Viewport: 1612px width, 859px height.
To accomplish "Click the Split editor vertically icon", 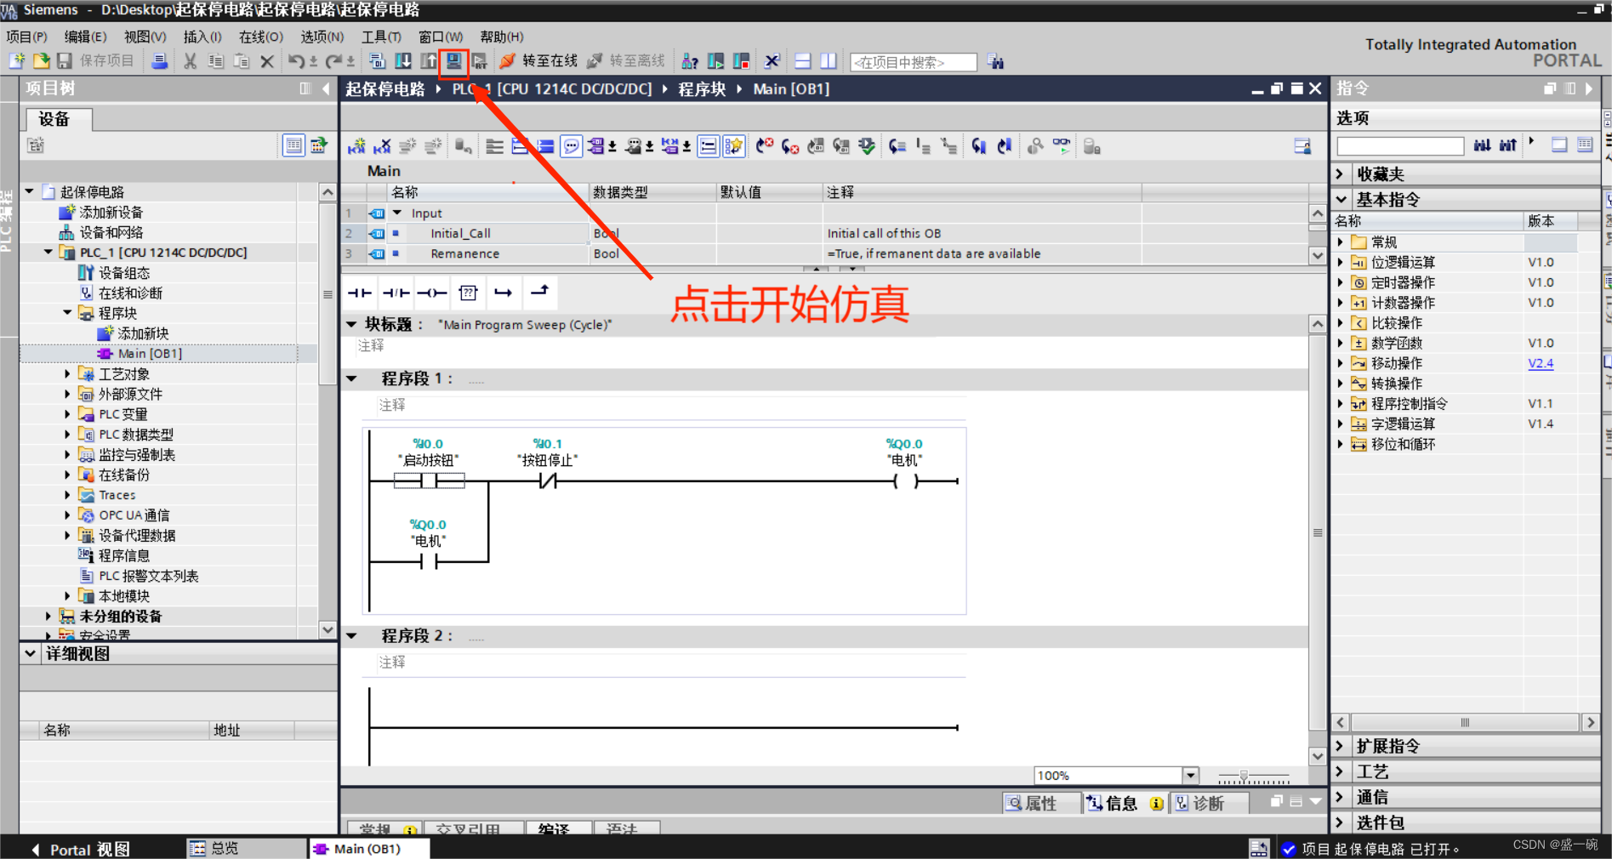I will [x=829, y=61].
